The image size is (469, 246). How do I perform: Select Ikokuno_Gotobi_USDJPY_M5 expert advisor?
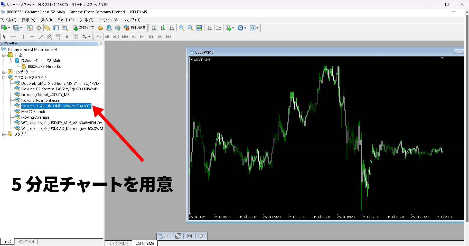[x=45, y=94]
